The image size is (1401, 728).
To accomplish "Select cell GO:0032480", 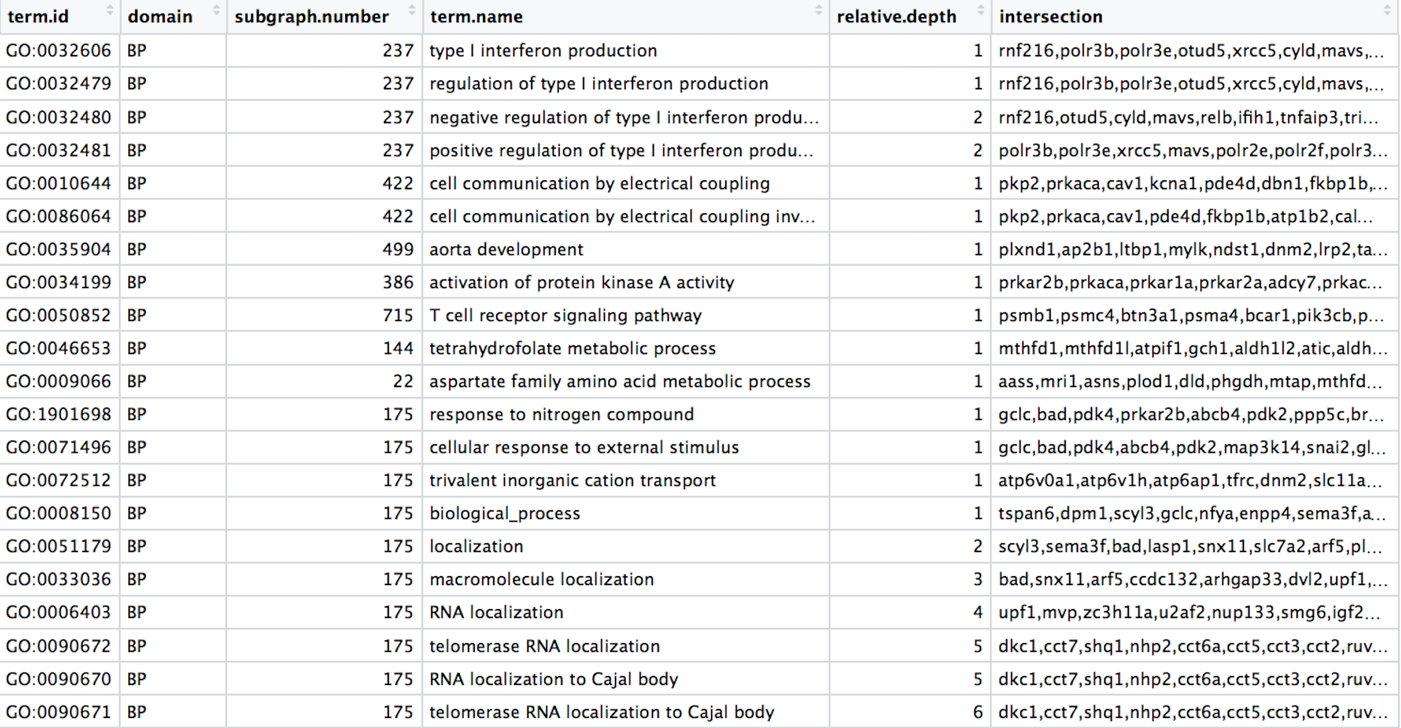I will pos(60,117).
